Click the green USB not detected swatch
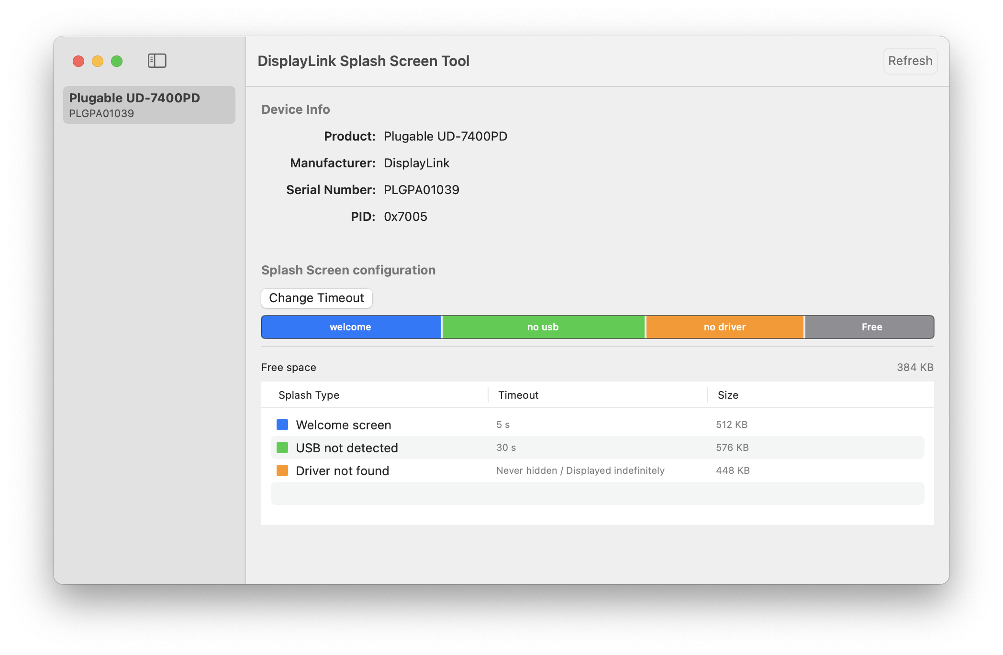 click(x=282, y=448)
